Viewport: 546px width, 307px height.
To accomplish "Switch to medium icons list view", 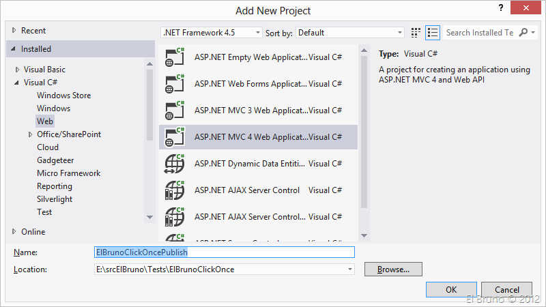I will 432,33.
